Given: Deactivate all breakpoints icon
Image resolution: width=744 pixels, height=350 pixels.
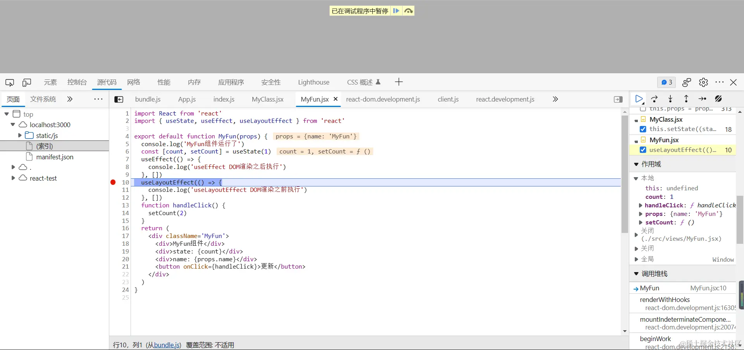Looking at the screenshot, I should click(718, 99).
